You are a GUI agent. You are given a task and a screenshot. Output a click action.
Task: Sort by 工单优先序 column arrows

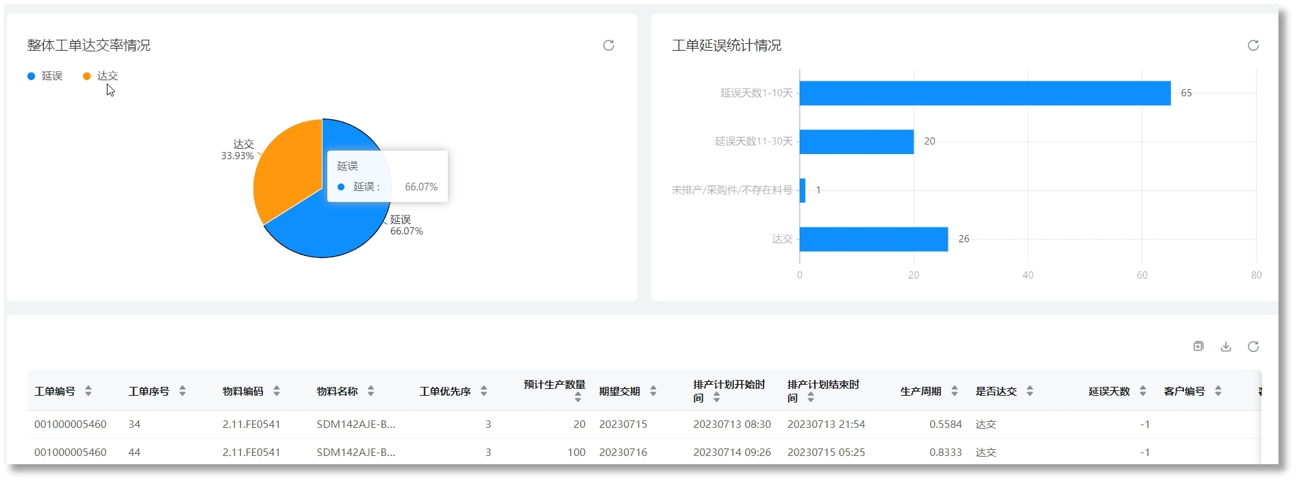(x=483, y=391)
